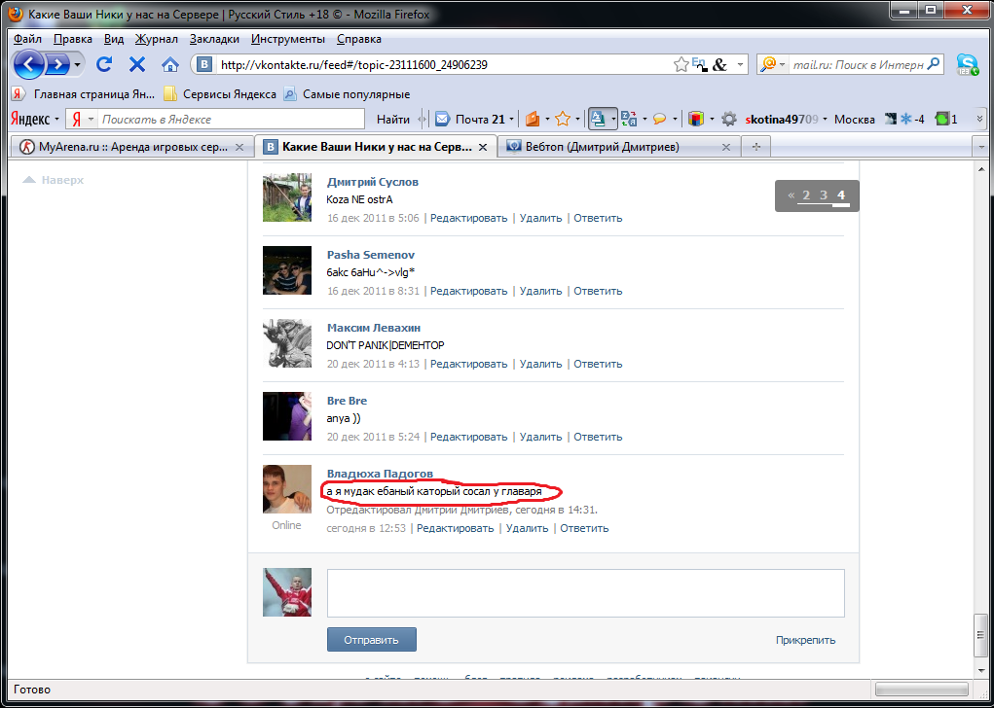Go forward with the Forward arrow button

click(57, 64)
